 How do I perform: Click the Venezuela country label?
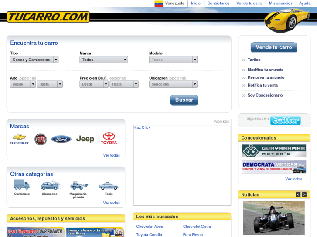[175, 3]
